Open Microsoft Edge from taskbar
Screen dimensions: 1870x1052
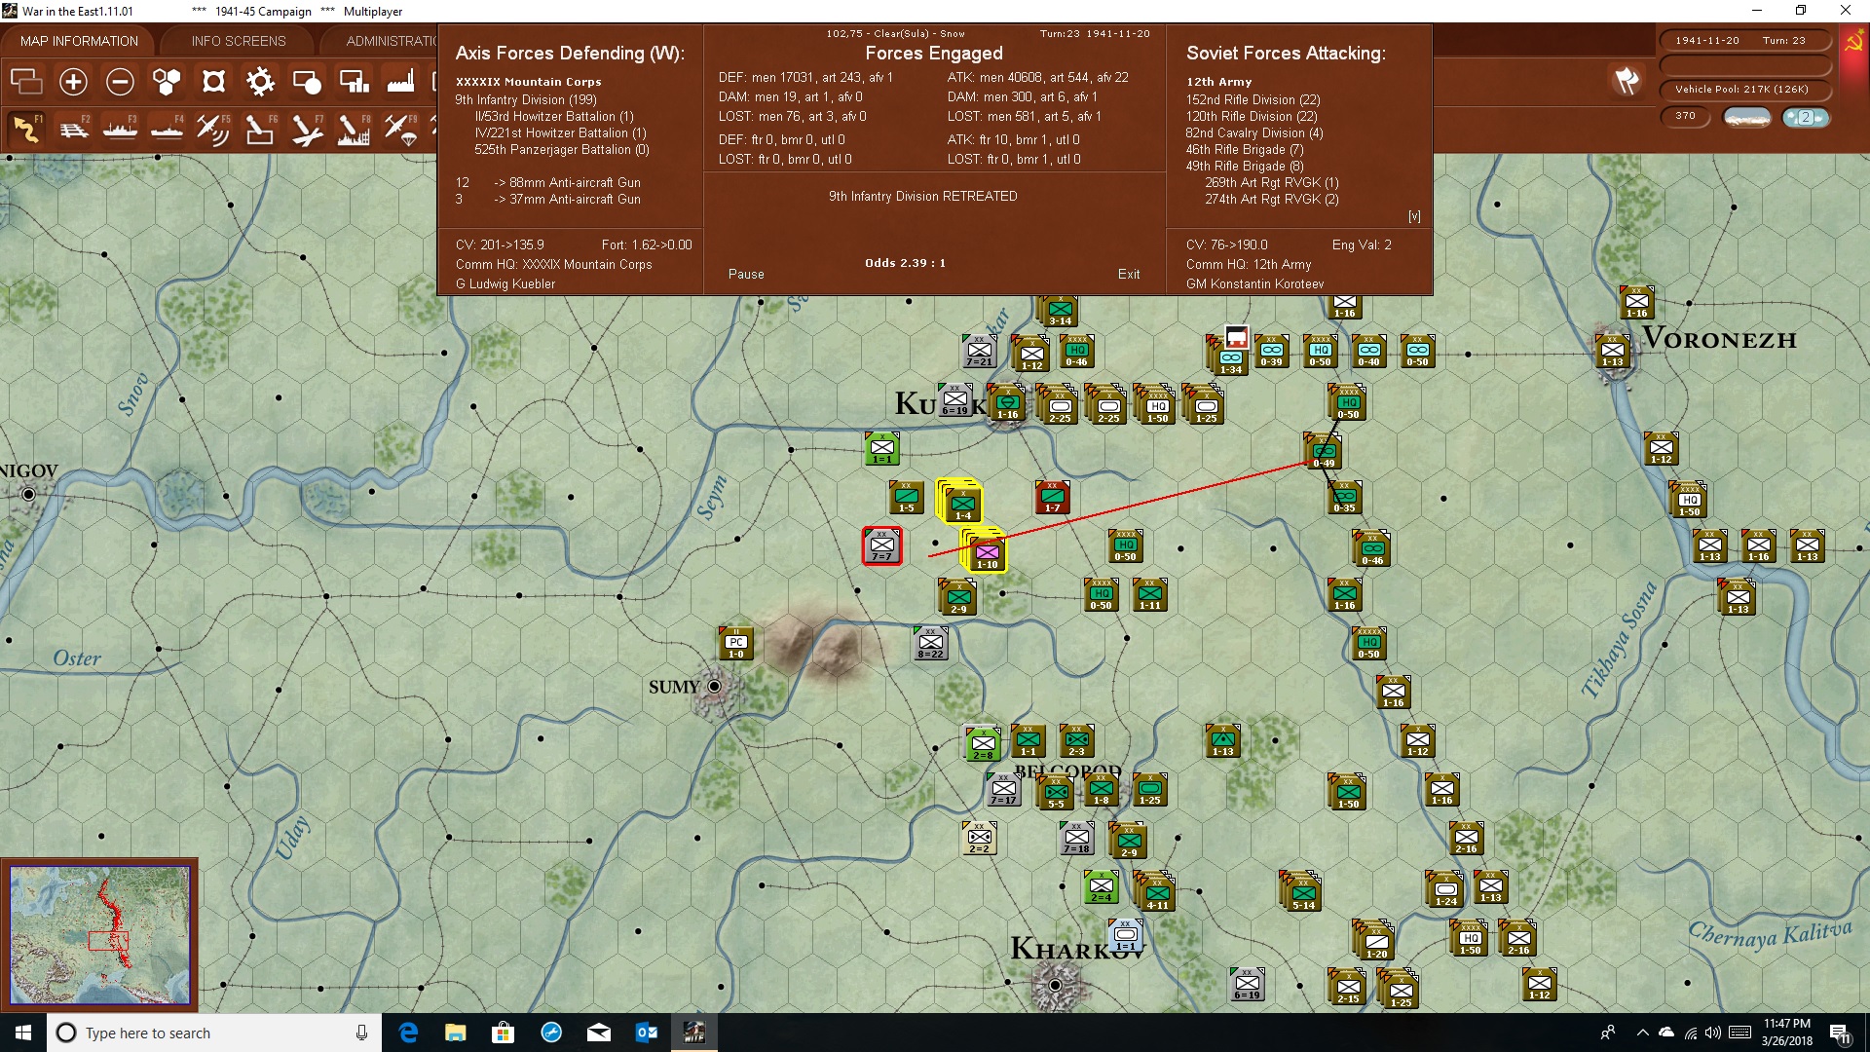pos(408,1033)
